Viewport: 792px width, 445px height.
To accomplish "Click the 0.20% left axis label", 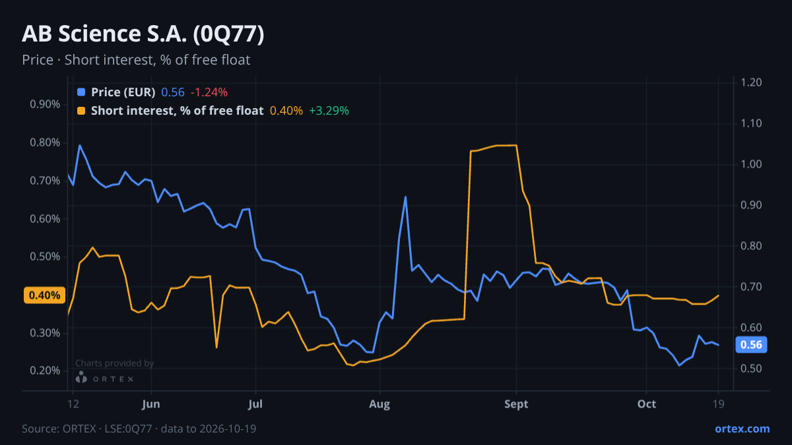I will (x=46, y=371).
